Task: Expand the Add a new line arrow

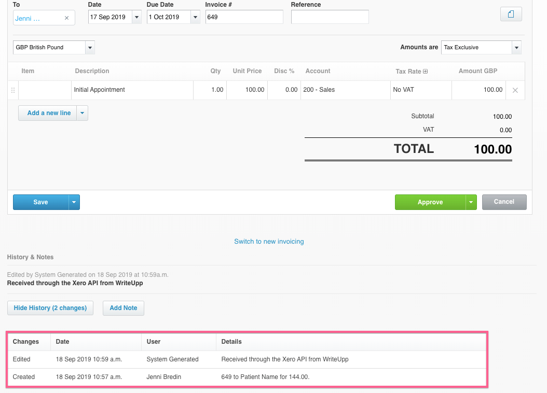Action: [x=82, y=113]
